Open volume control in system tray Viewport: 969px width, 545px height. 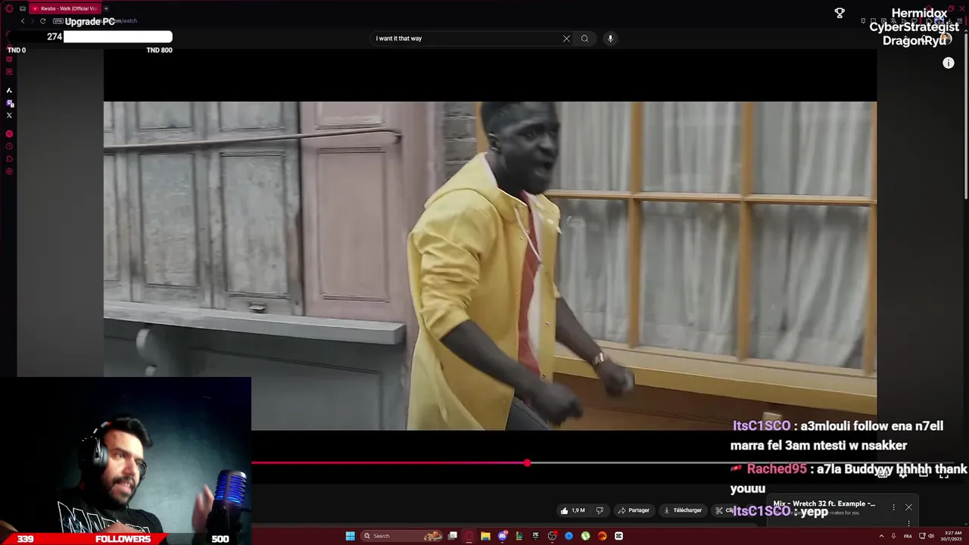point(931,536)
